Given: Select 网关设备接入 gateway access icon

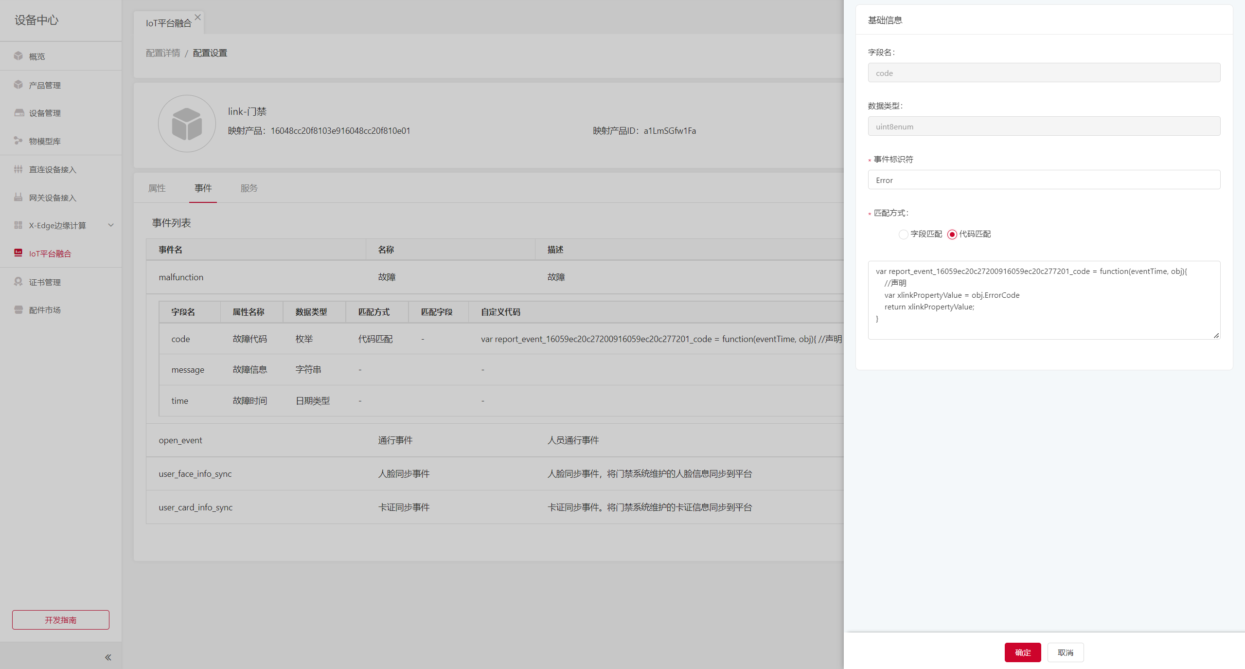Looking at the screenshot, I should pyautogui.click(x=18, y=197).
